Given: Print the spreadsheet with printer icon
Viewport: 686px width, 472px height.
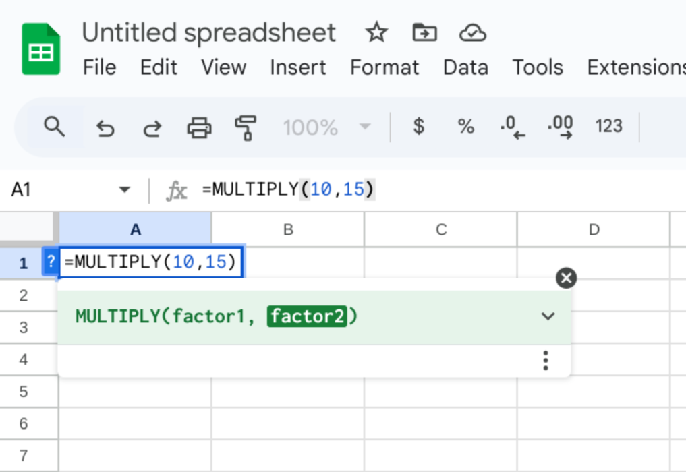Looking at the screenshot, I should coord(199,127).
